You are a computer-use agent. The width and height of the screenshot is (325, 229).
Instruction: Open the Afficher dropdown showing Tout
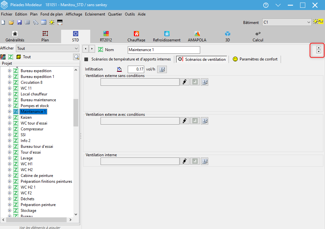(48, 48)
